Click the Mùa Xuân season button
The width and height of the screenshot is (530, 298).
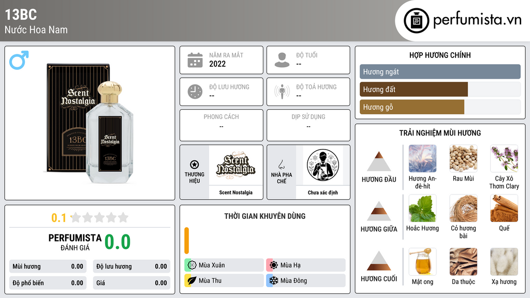(x=224, y=265)
